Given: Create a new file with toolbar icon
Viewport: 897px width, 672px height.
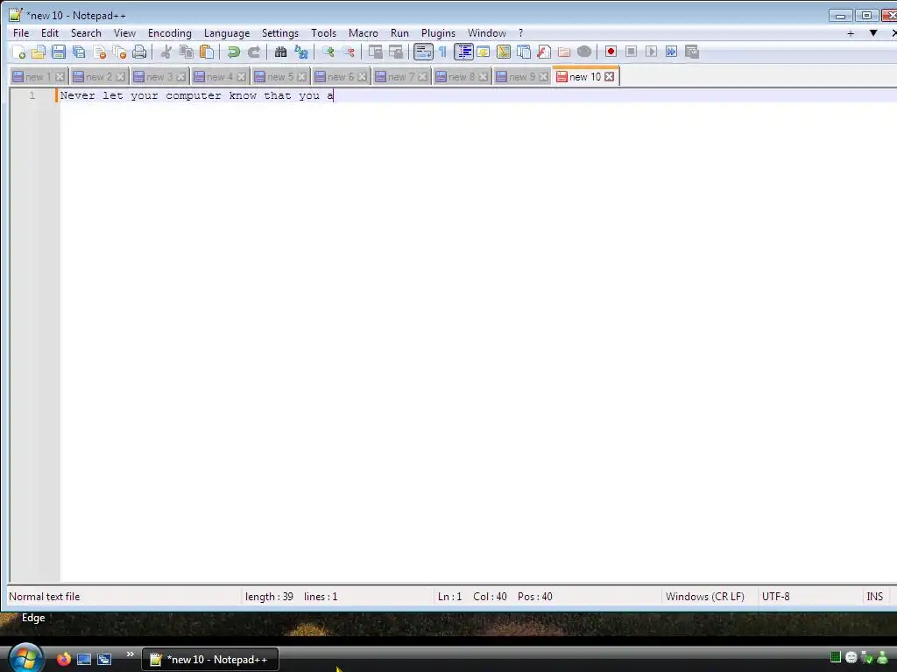Looking at the screenshot, I should coord(18,52).
